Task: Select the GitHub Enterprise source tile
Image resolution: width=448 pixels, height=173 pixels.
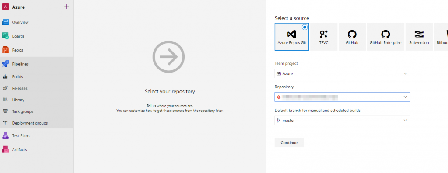Action: coord(385,37)
